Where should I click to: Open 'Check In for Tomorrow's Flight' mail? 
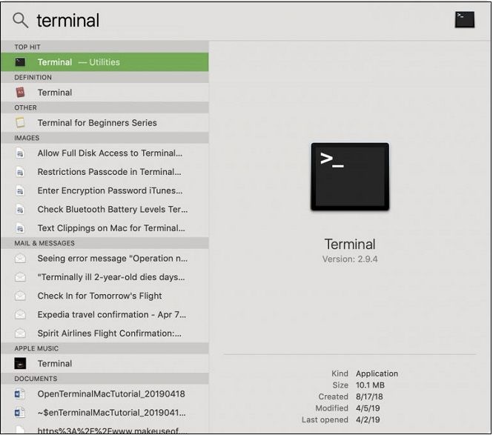[x=105, y=296]
